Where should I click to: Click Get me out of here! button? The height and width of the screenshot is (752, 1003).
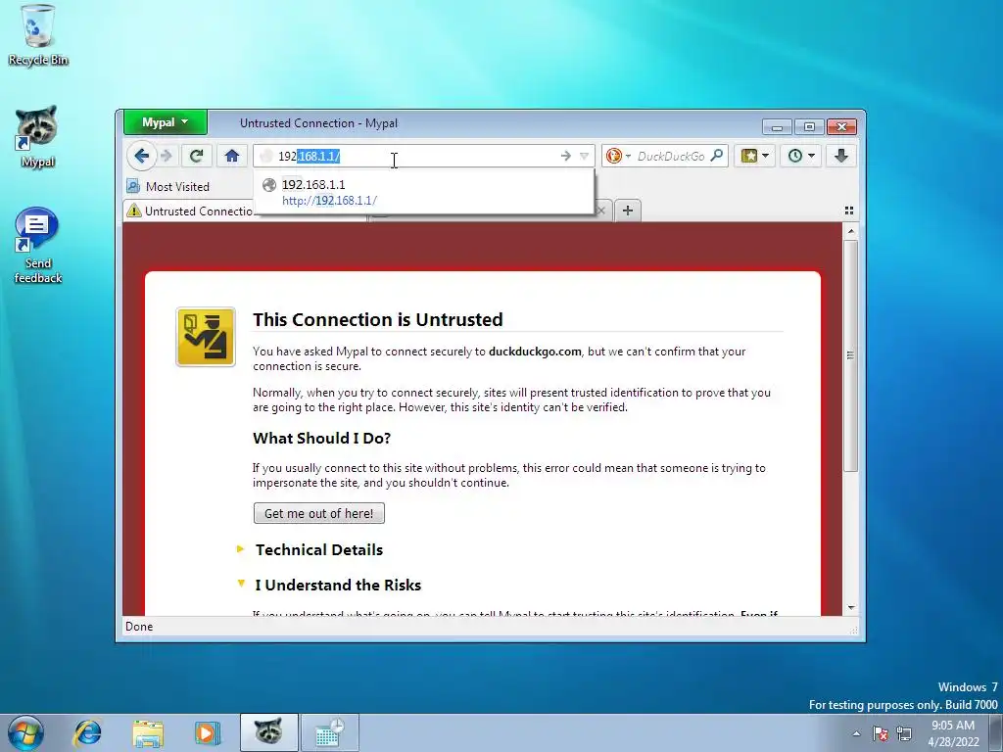click(318, 513)
